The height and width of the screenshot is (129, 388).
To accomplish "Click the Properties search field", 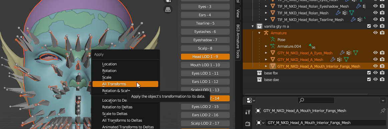I will [316, 100].
